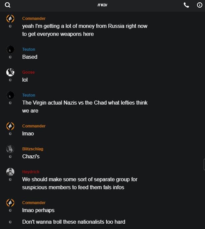The image size is (205, 229).
Task: Start a voice call with the phone icon
Action: [186, 5]
